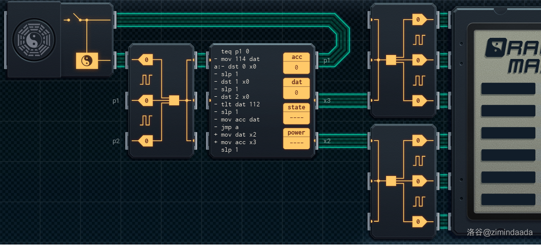Click the 'jmp a' code line
The image size is (541, 245).
click(232, 127)
